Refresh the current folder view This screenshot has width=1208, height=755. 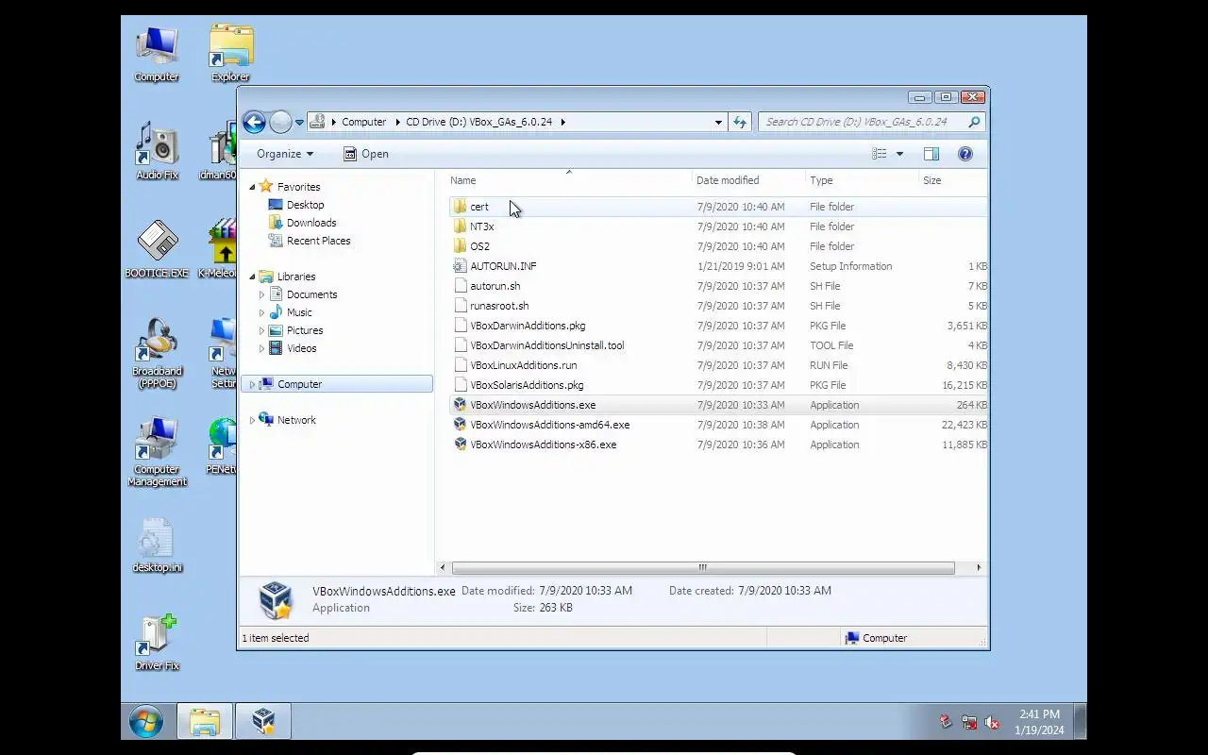[x=740, y=122]
